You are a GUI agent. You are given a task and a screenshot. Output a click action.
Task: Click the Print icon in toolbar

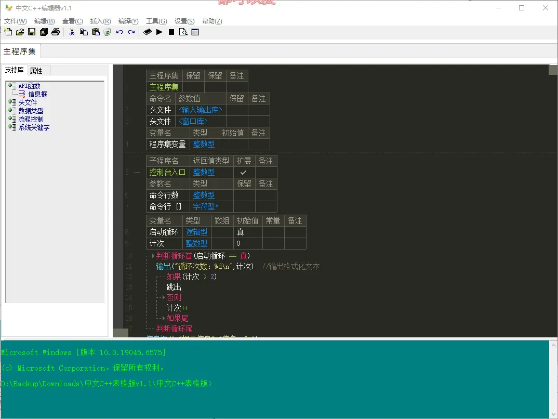point(56,32)
